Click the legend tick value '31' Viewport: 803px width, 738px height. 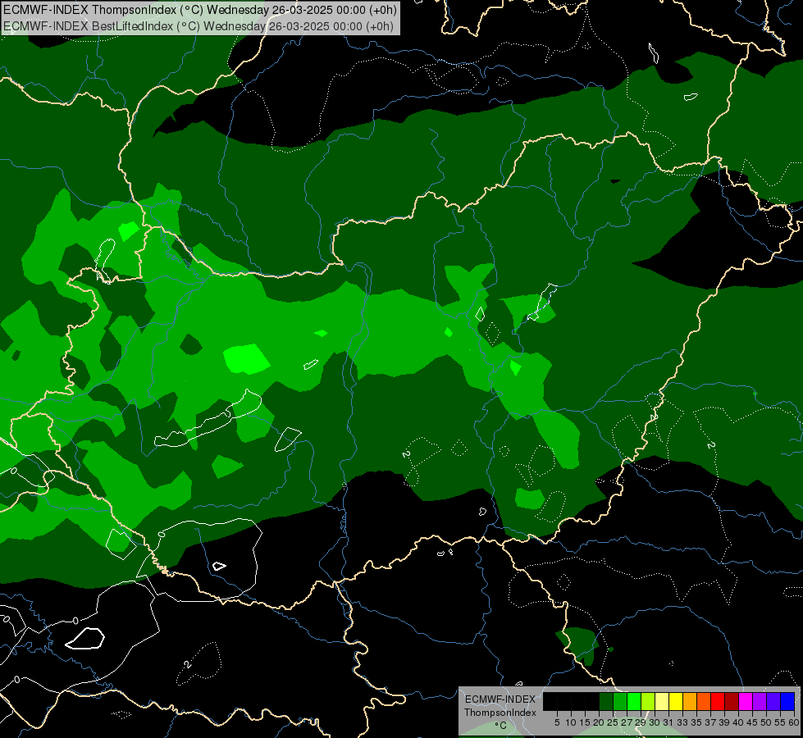pyautogui.click(x=668, y=722)
